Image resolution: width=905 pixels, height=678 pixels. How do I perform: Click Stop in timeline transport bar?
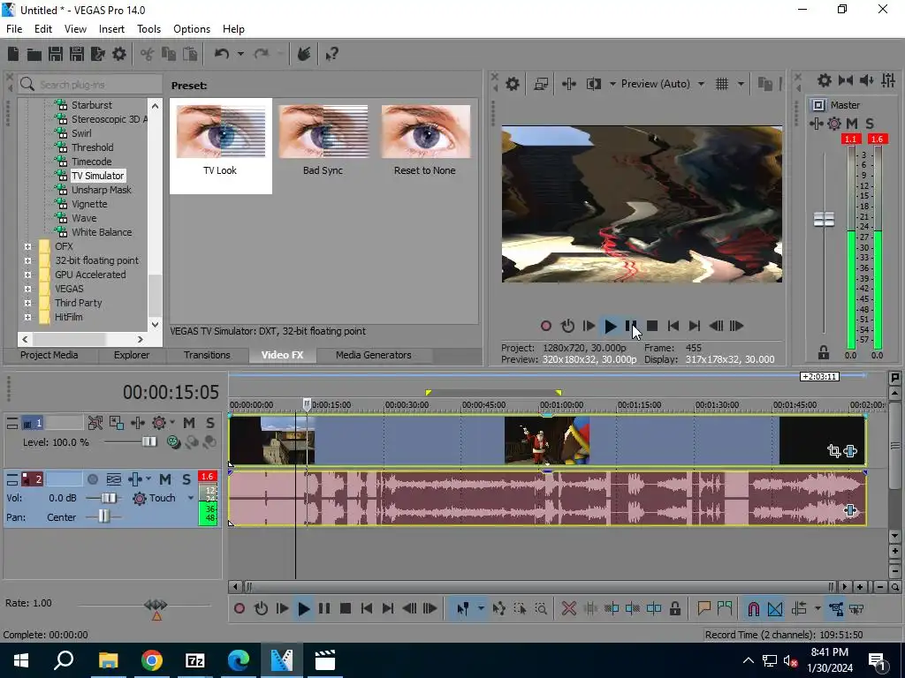tap(346, 608)
